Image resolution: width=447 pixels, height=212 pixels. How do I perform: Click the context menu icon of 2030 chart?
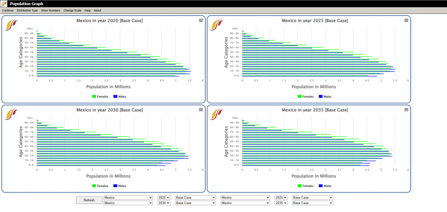coord(201,110)
